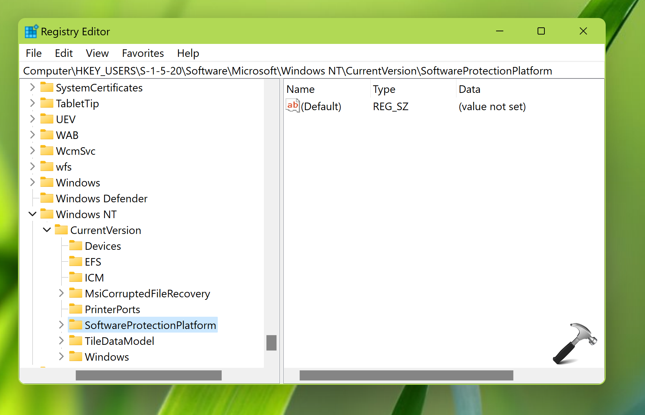Select the TileDataModel key label
The image size is (645, 415).
pos(119,341)
